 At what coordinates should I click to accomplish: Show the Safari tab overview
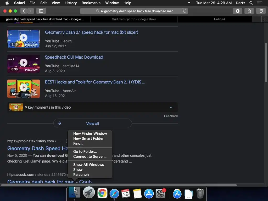tap(261, 11)
